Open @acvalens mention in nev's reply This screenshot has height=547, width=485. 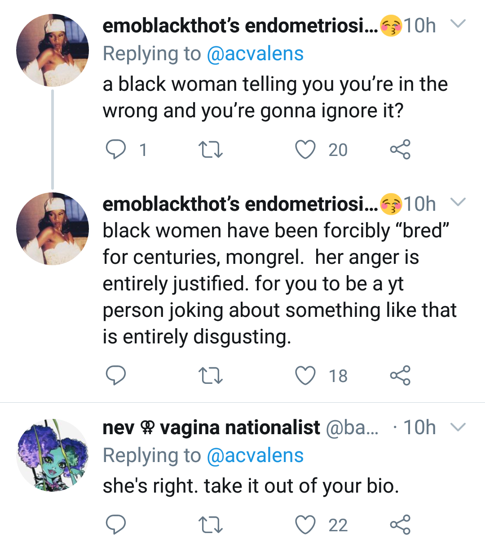[255, 456]
